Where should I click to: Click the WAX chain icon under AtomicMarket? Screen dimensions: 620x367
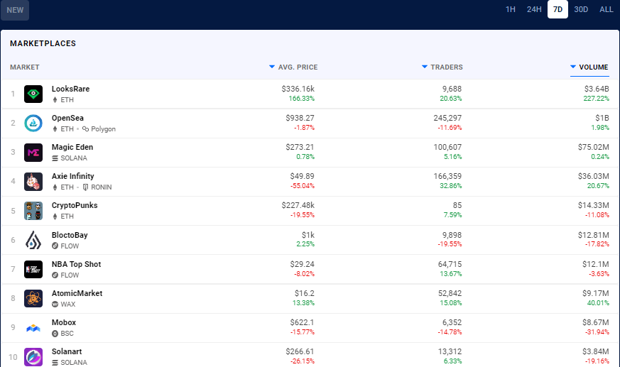[55, 305]
